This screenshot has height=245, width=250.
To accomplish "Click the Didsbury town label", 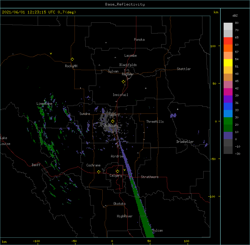I will [x=111, y=125].
